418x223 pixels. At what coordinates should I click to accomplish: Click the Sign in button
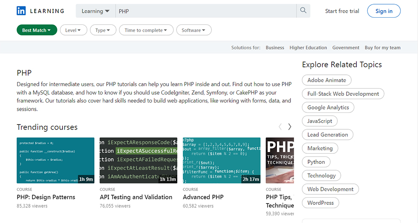click(384, 11)
